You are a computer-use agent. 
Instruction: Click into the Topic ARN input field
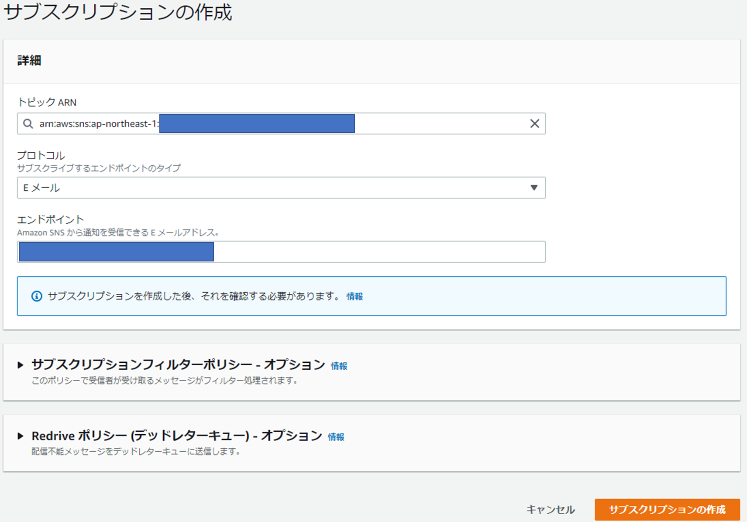281,124
